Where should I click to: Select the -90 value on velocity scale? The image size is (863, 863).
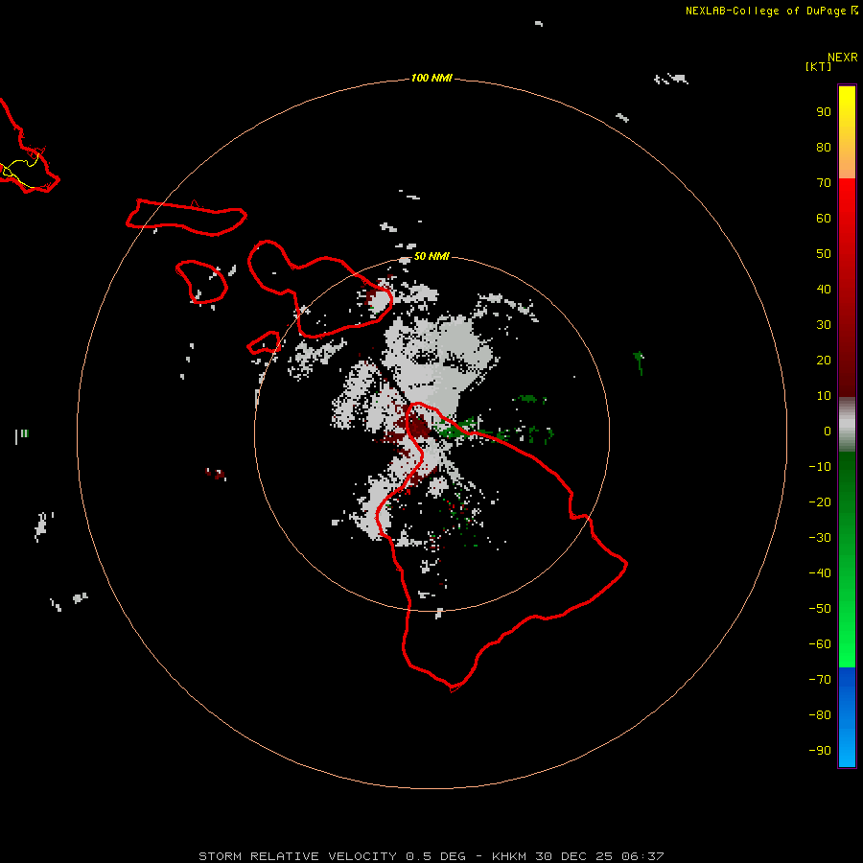point(820,751)
